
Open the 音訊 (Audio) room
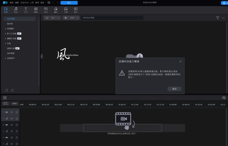(16, 10)
